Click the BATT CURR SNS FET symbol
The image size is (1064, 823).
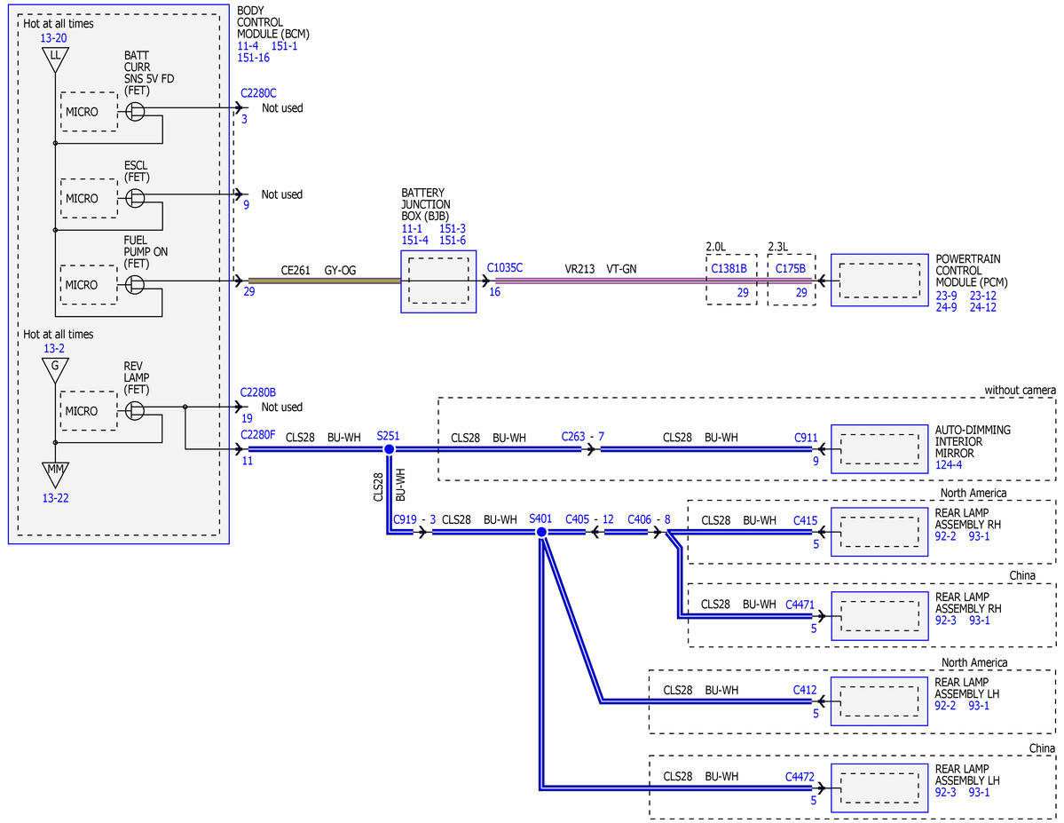pos(135,111)
